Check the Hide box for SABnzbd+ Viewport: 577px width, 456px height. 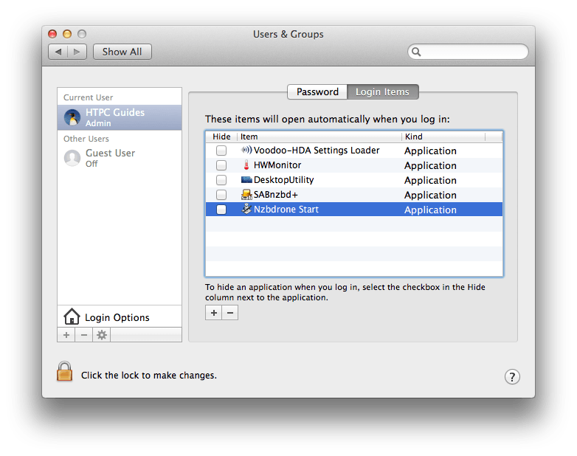point(221,195)
